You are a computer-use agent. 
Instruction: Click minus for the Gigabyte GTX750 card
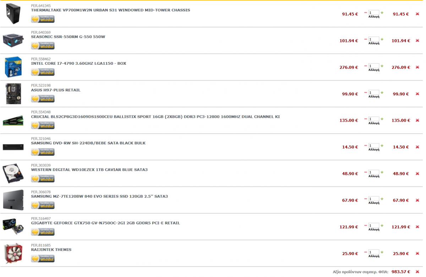(366, 226)
